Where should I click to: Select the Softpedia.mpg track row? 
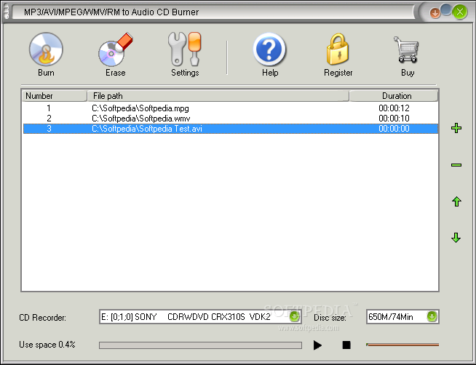pos(231,108)
